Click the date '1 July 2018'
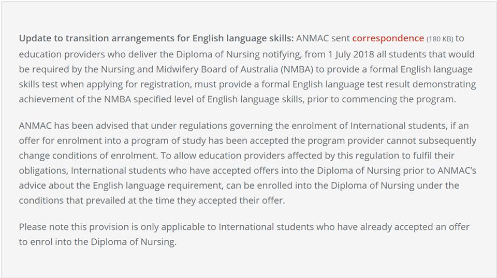 point(351,54)
